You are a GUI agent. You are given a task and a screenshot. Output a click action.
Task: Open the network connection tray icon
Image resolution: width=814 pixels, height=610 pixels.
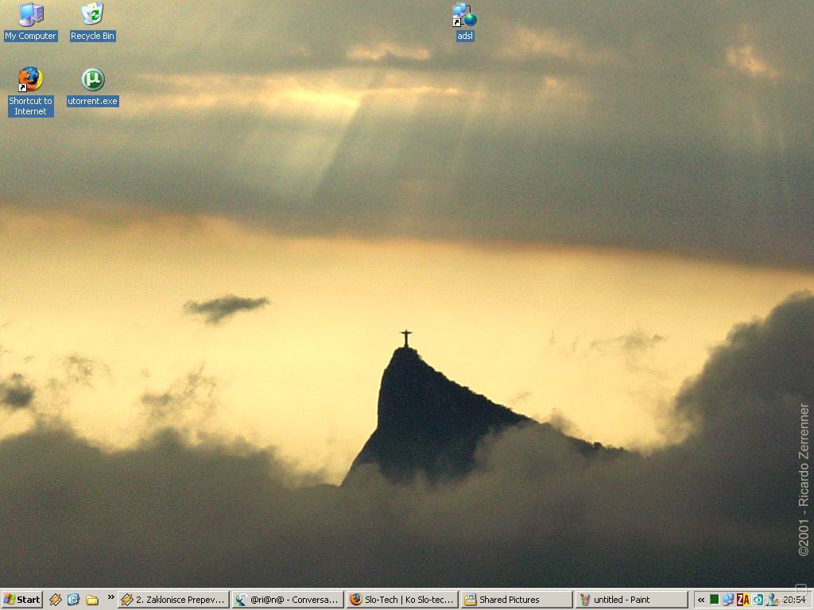(x=728, y=600)
